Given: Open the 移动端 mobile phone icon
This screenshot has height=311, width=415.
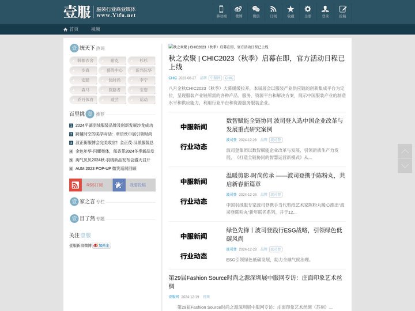Looking at the screenshot, I should (x=221, y=12).
